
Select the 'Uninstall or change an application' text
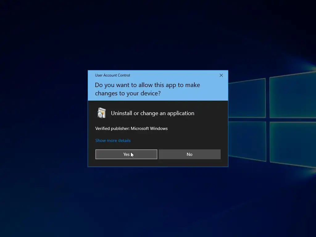tap(152, 113)
